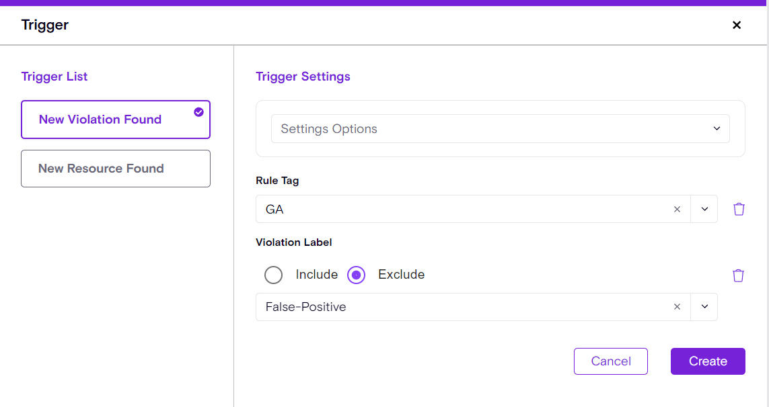Expand the Violation Label dropdown arrow
The image size is (769, 407).
pyautogui.click(x=704, y=307)
